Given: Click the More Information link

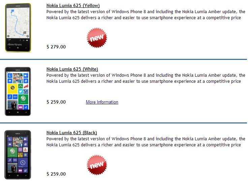Looking at the screenshot, I should click(102, 102).
